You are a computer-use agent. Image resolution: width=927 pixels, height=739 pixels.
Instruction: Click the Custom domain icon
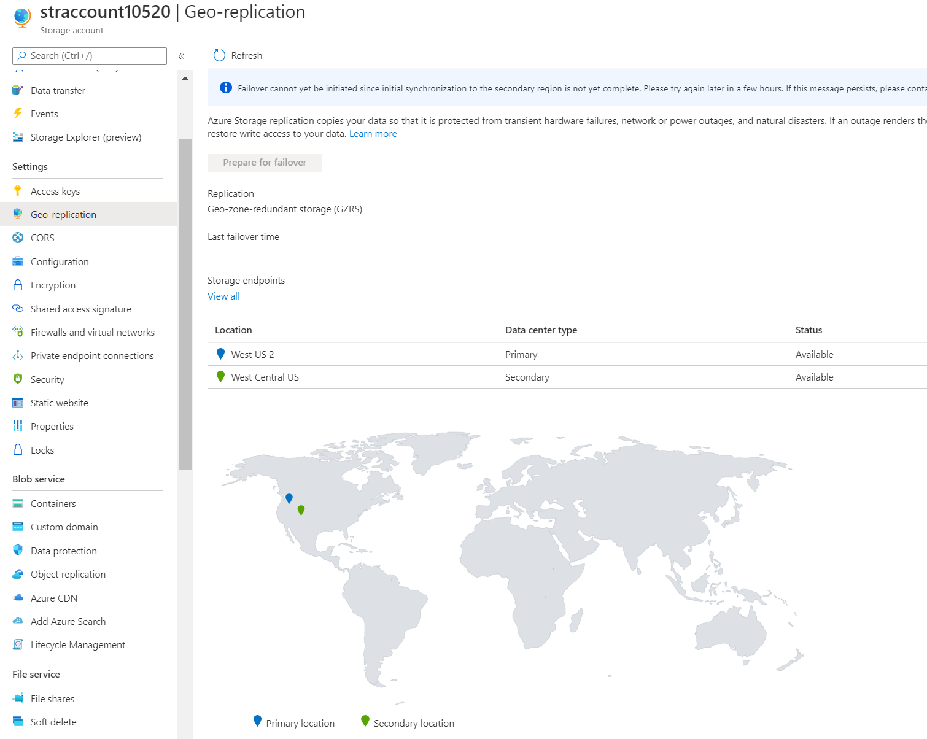[18, 527]
